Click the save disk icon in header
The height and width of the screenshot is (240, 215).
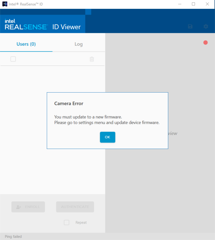(190, 26)
